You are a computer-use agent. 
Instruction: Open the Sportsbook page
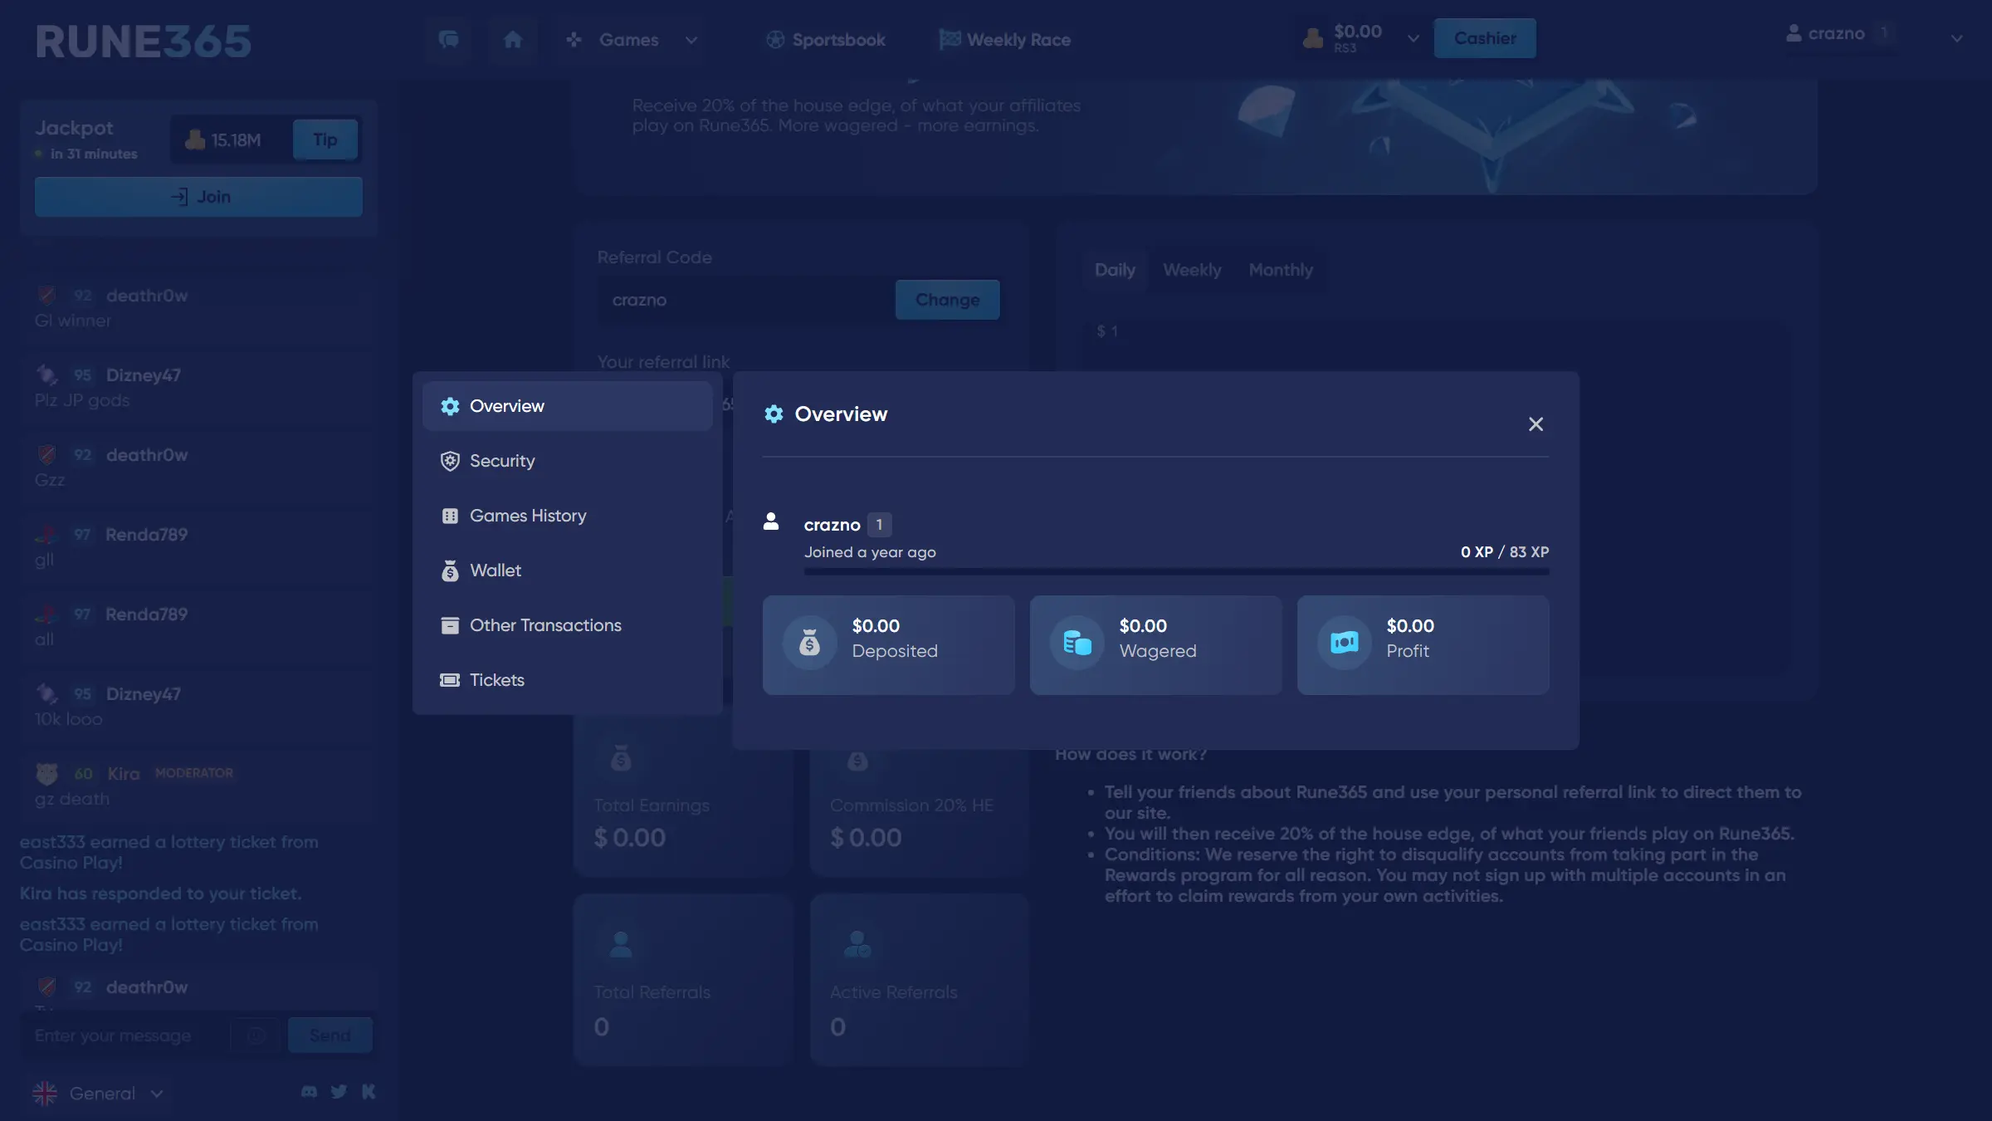(x=826, y=40)
